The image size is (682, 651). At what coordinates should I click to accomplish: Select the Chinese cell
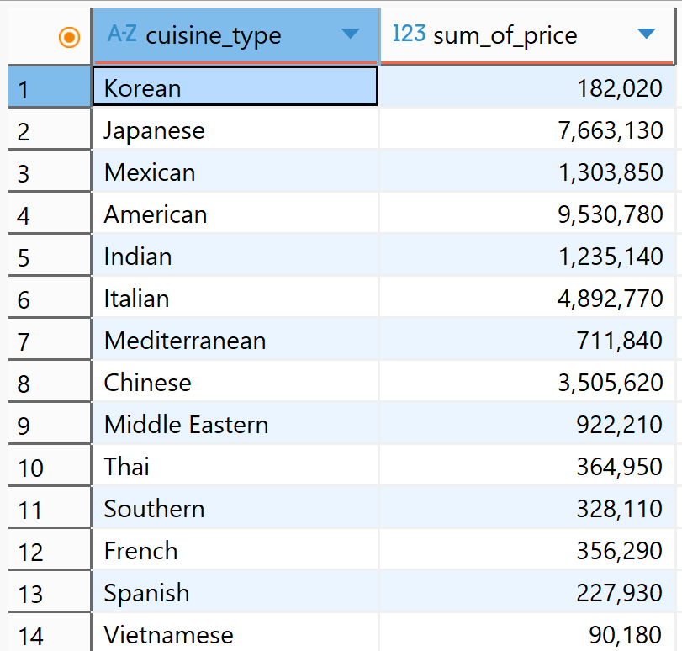(x=235, y=382)
